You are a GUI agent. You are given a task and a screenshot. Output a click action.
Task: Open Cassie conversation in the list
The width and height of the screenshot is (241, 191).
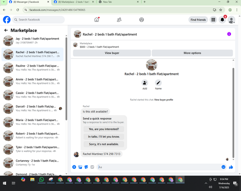[33, 95]
